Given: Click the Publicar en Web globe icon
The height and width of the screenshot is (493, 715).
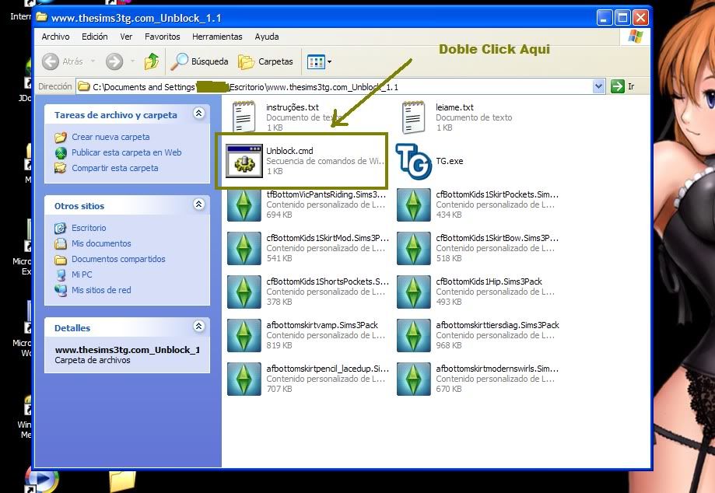Looking at the screenshot, I should (x=61, y=152).
